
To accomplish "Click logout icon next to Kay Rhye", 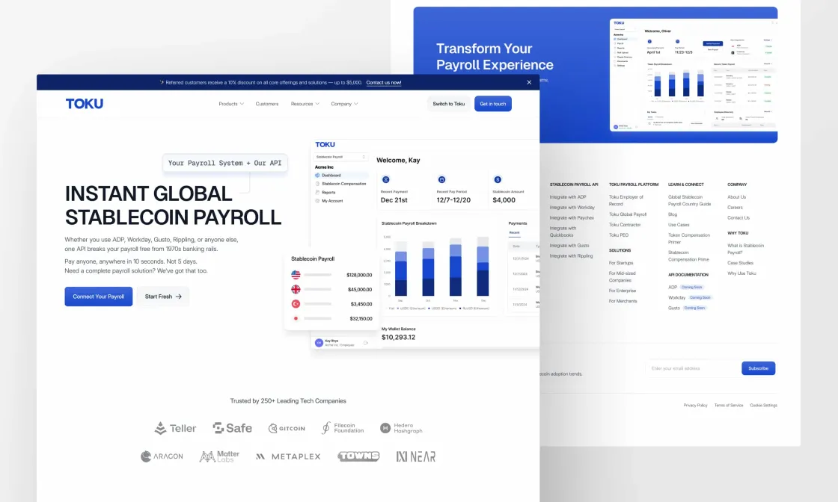I will tap(366, 343).
